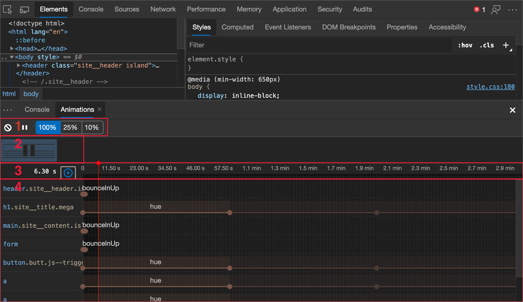Toggle the device toolbar
523x302 pixels.
(x=24, y=9)
